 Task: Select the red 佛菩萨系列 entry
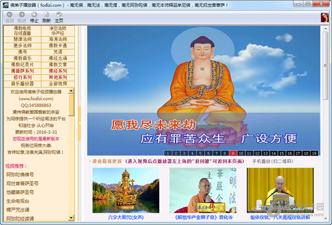tap(23, 71)
